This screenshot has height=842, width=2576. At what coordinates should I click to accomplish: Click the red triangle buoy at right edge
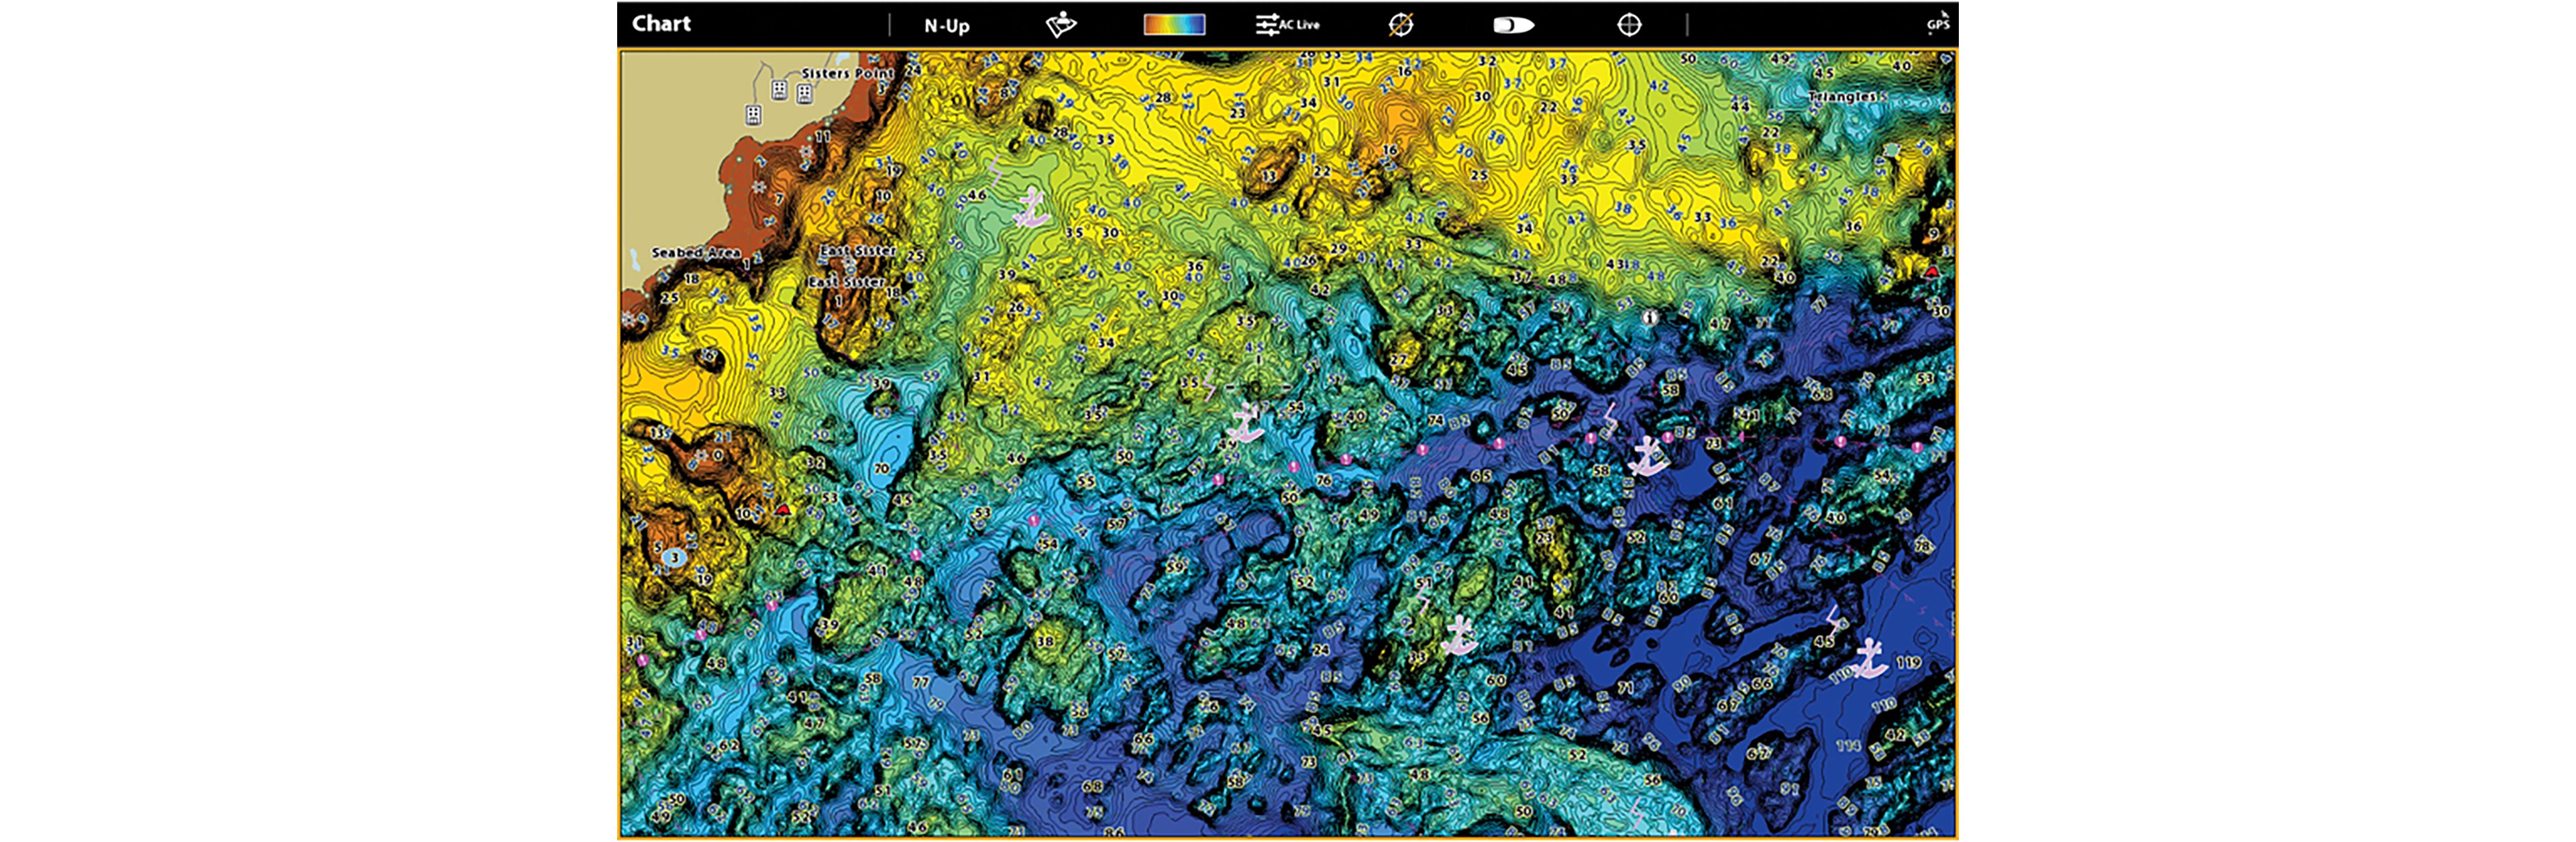coord(1932,271)
